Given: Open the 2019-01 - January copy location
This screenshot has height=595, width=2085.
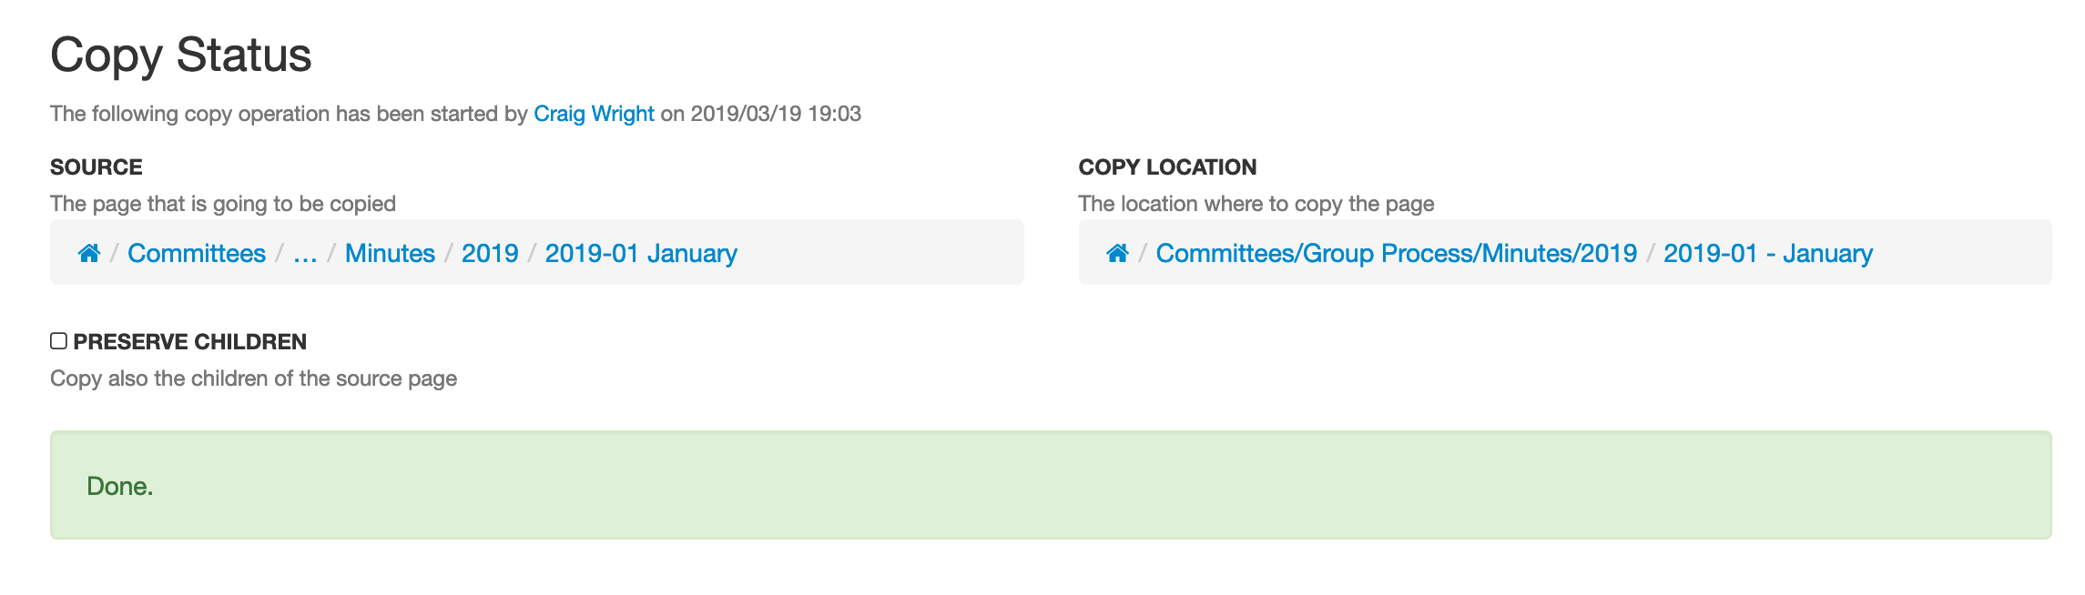Looking at the screenshot, I should [x=1768, y=253].
